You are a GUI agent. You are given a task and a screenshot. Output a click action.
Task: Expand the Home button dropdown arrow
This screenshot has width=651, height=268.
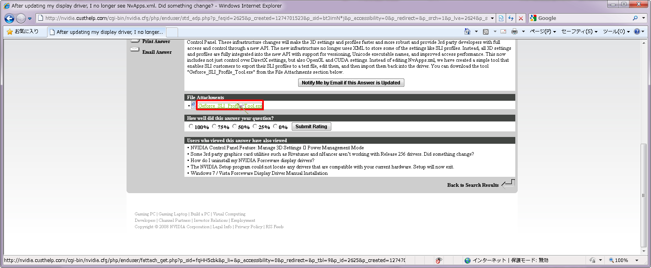(x=476, y=31)
